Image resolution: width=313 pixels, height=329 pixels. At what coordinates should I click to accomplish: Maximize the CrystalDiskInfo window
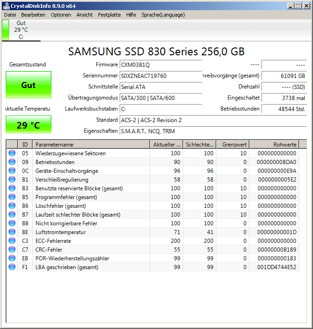pos(298,6)
